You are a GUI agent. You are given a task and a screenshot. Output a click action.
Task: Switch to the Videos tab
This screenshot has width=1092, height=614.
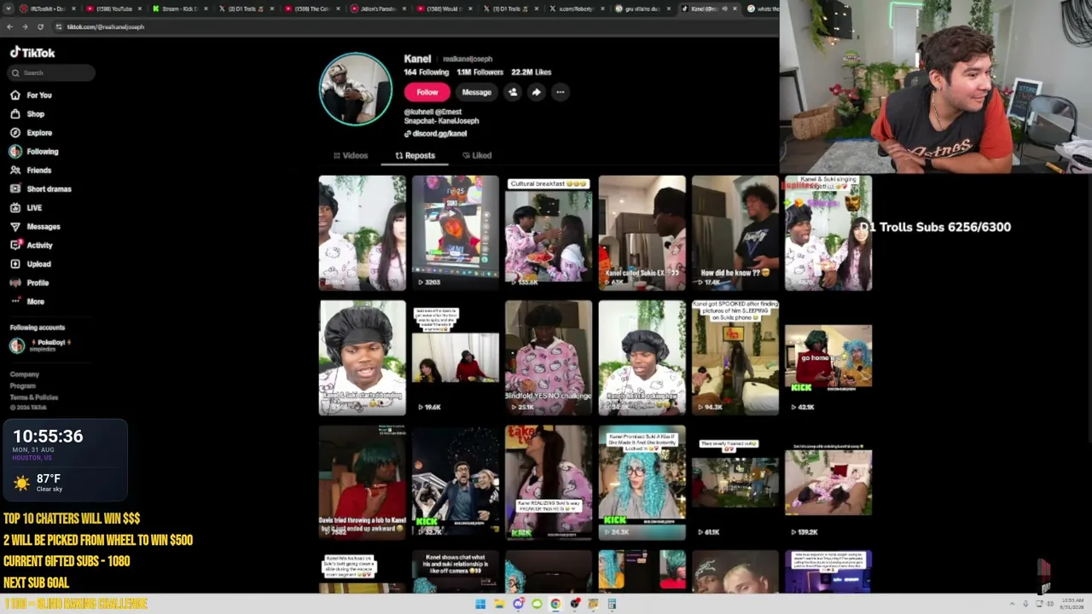coord(351,156)
